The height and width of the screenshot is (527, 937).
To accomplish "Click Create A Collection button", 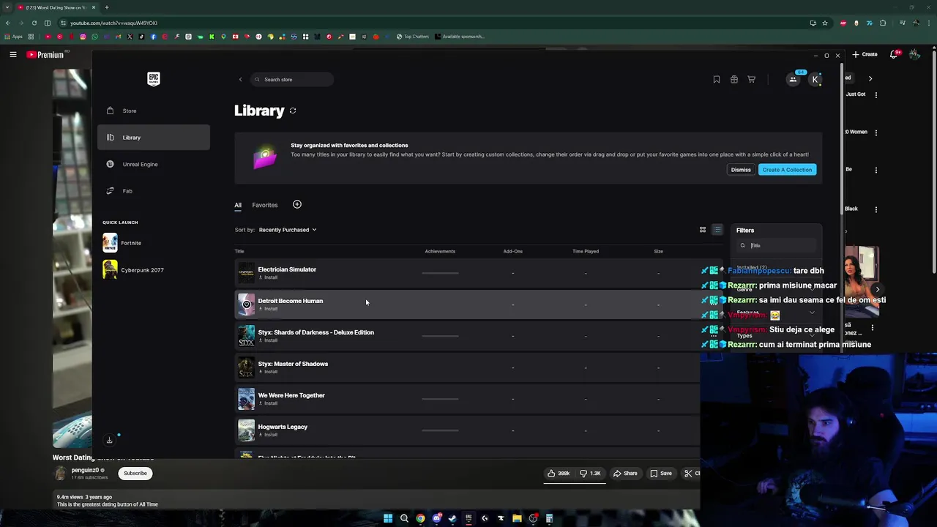I will [787, 170].
